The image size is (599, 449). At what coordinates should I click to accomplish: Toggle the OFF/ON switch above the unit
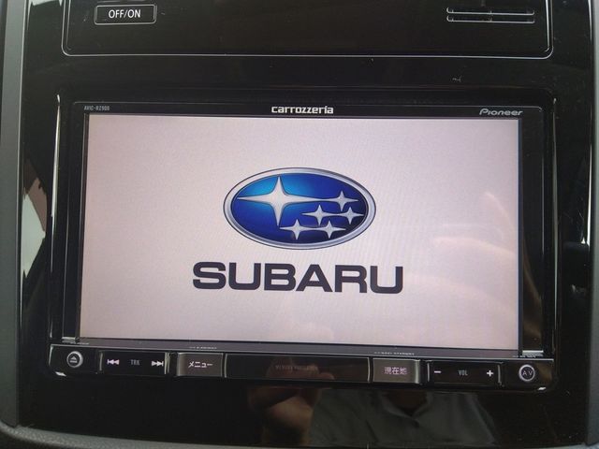[x=124, y=14]
